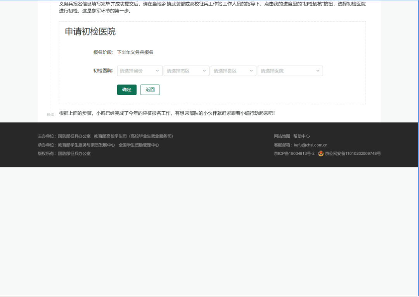
Task: Open the 京公网安备11010202009748号 record link
Action: coord(352,154)
